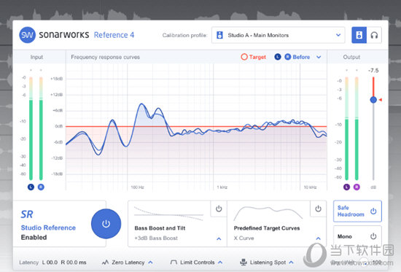
Task: Toggle Predefined Target Curves power
Action: pos(318,209)
